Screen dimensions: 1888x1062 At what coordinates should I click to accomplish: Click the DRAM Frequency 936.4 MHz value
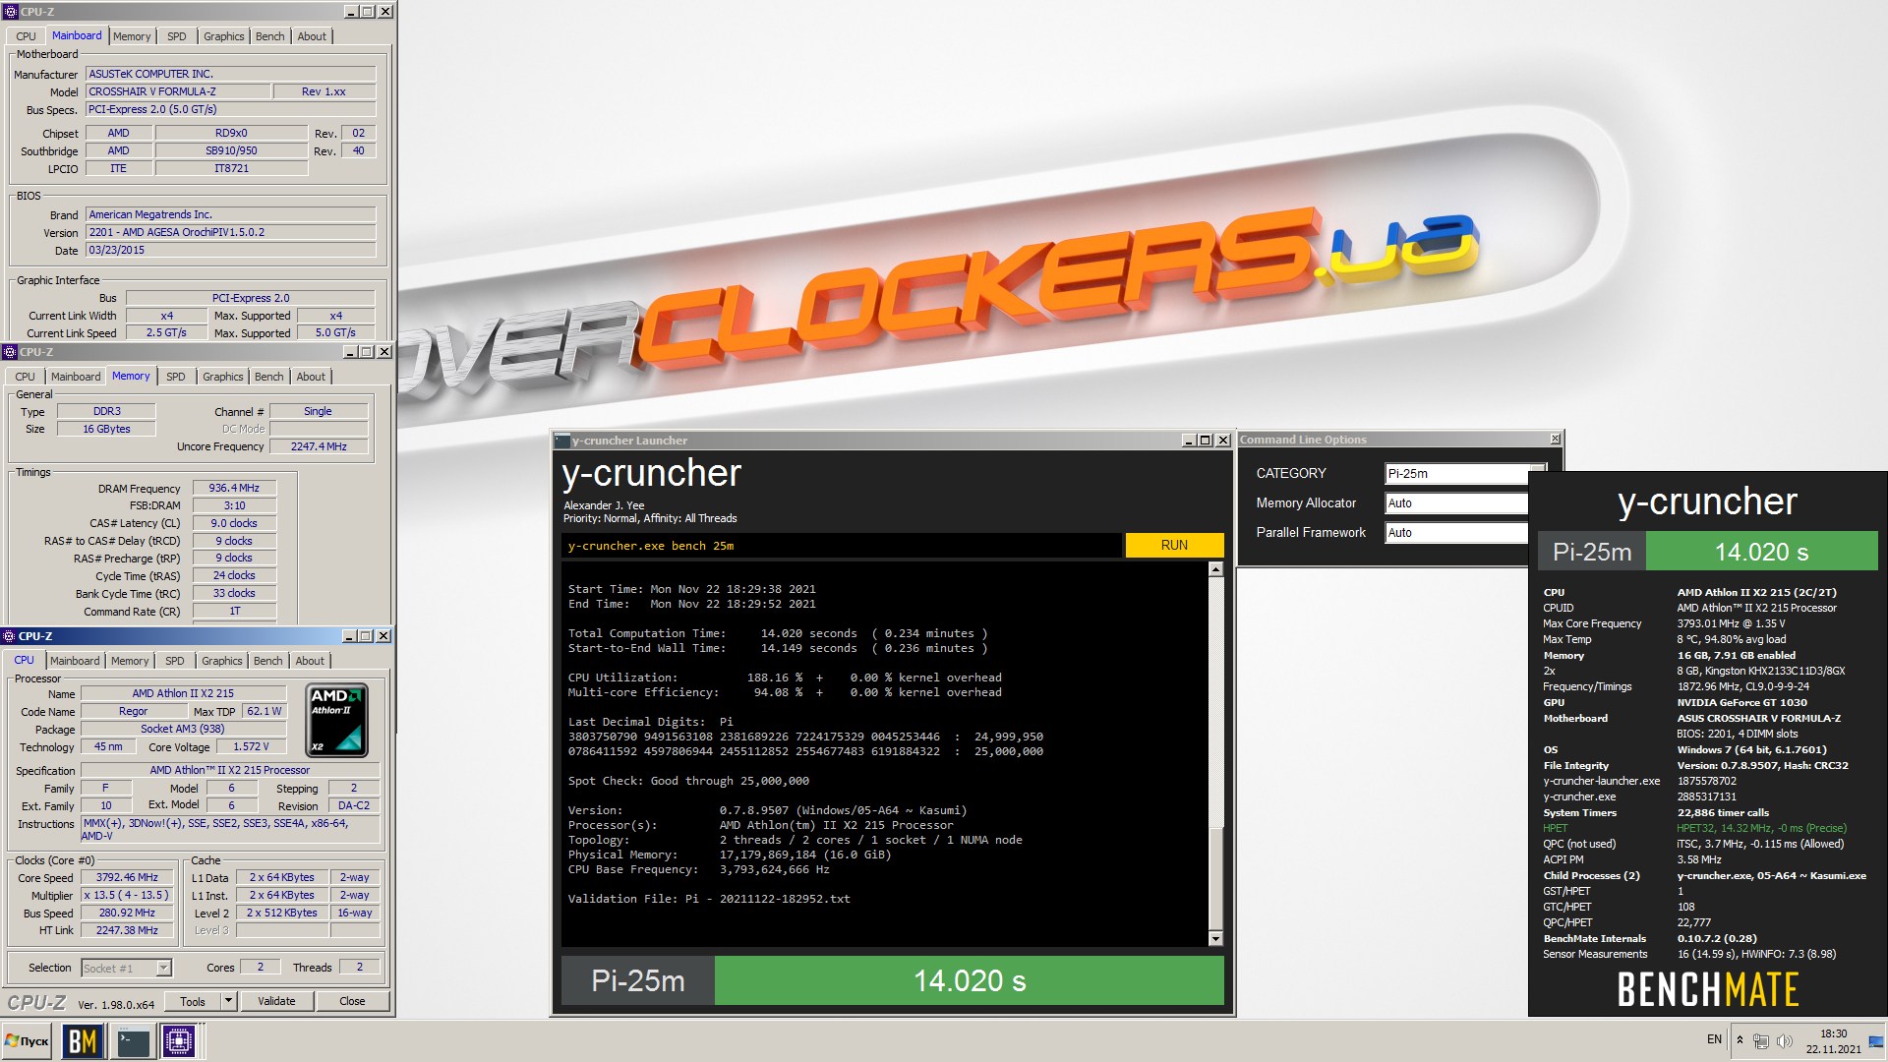pyautogui.click(x=234, y=488)
